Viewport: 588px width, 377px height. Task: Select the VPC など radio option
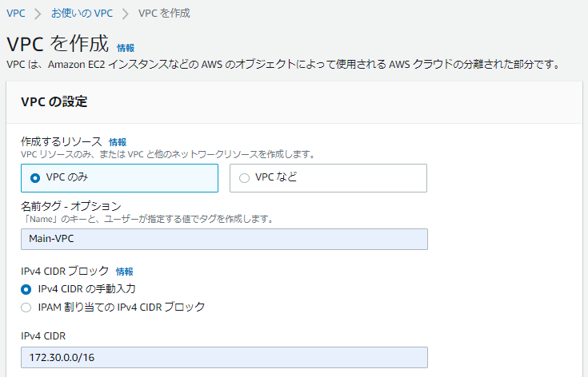click(244, 178)
